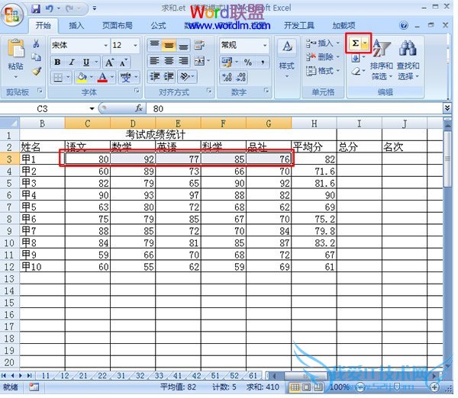Apply percent style format

pyautogui.click(x=247, y=63)
